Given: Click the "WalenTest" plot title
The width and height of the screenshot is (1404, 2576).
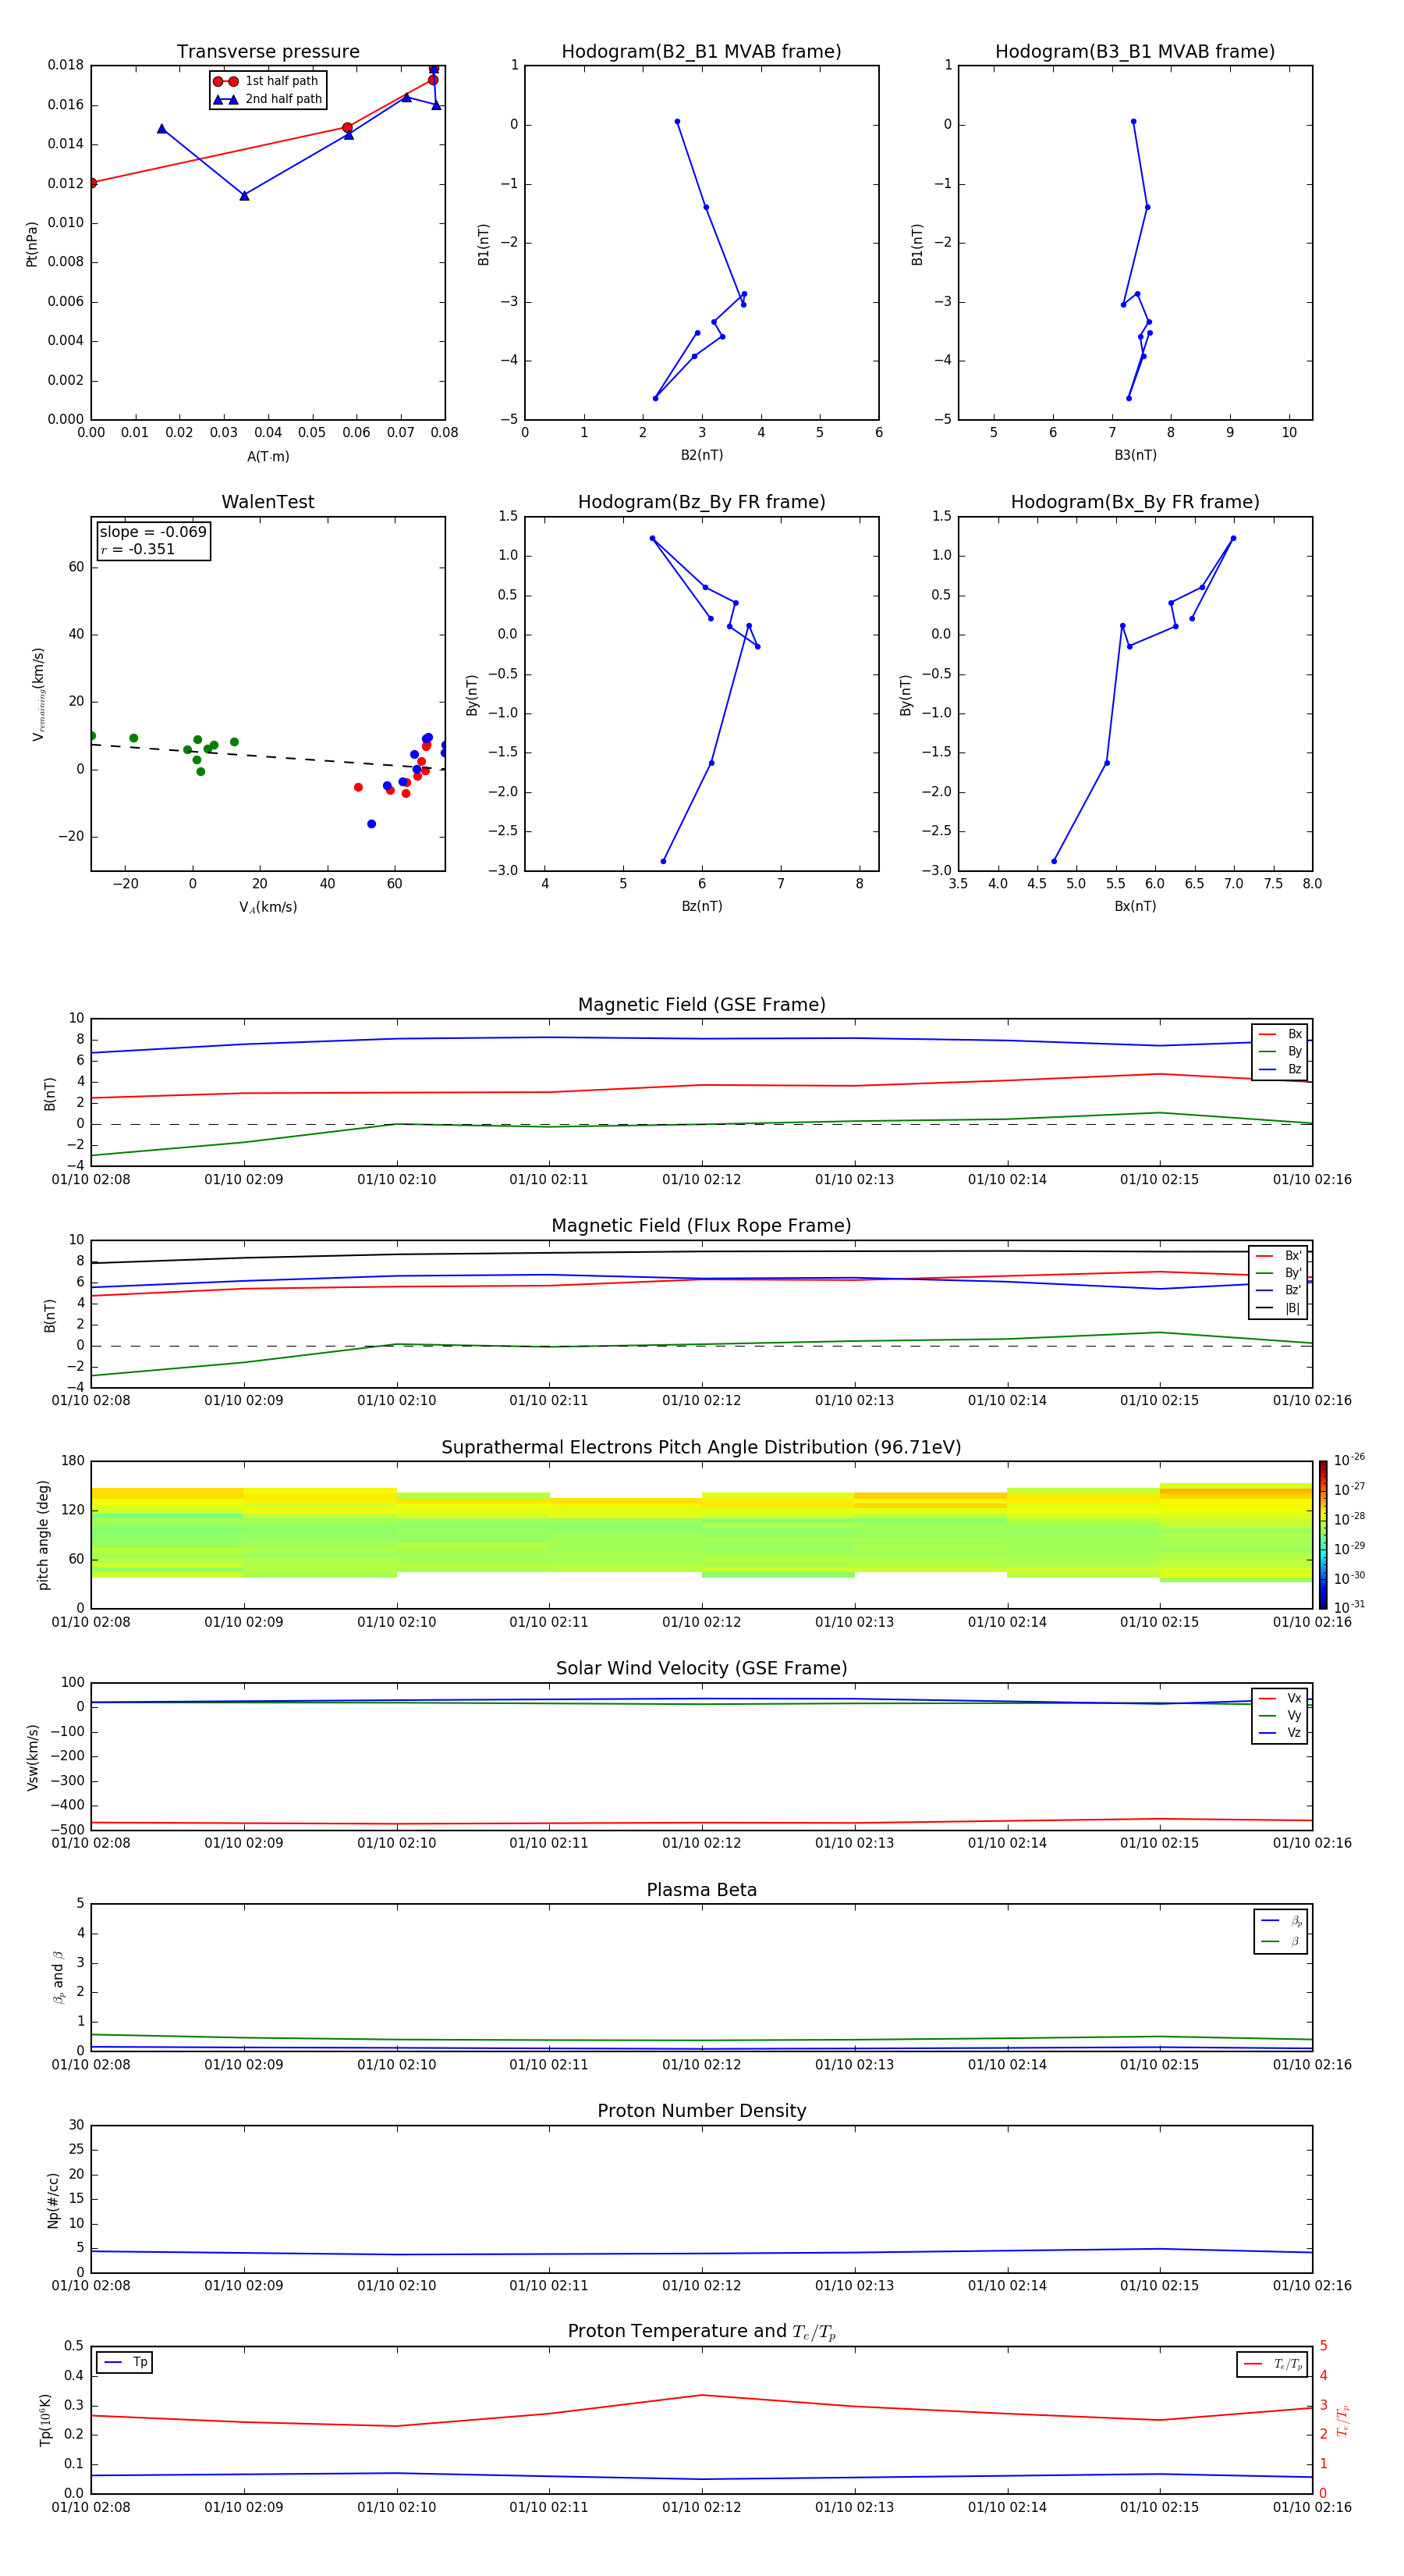Looking at the screenshot, I should 268,502.
